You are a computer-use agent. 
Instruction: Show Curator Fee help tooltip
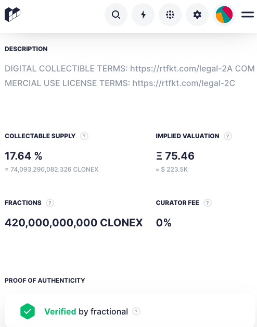point(207,203)
